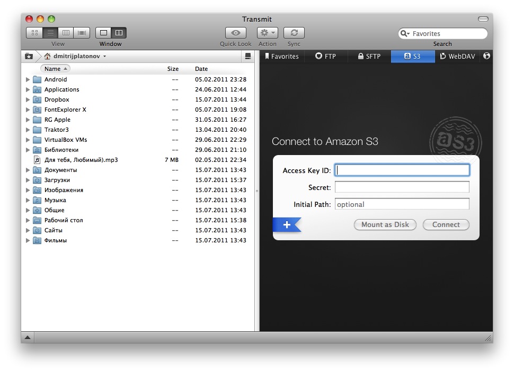The width and height of the screenshot is (514, 372).
Task: Click the disk icon in path bar
Action: (247, 56)
